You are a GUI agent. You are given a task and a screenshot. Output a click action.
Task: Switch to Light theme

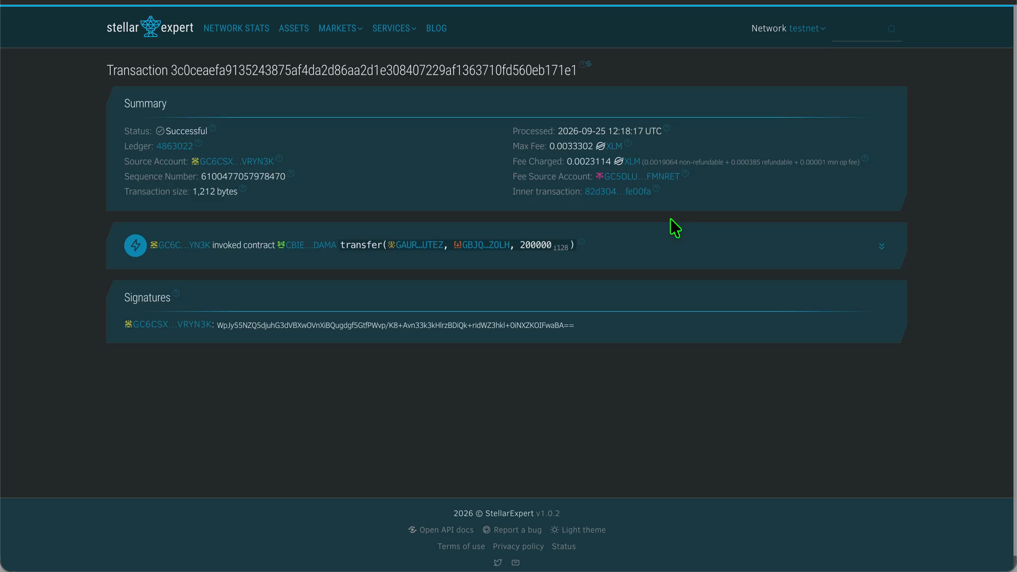click(578, 530)
